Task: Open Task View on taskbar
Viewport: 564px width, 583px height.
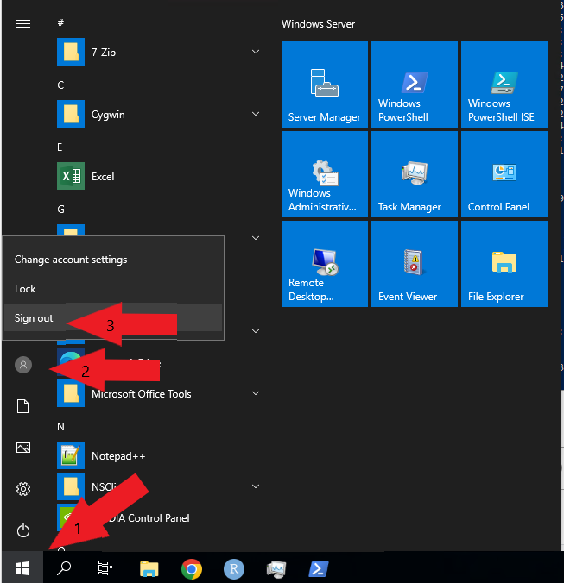Action: [x=105, y=567]
